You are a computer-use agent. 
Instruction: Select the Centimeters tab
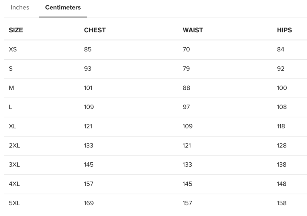[x=63, y=7]
